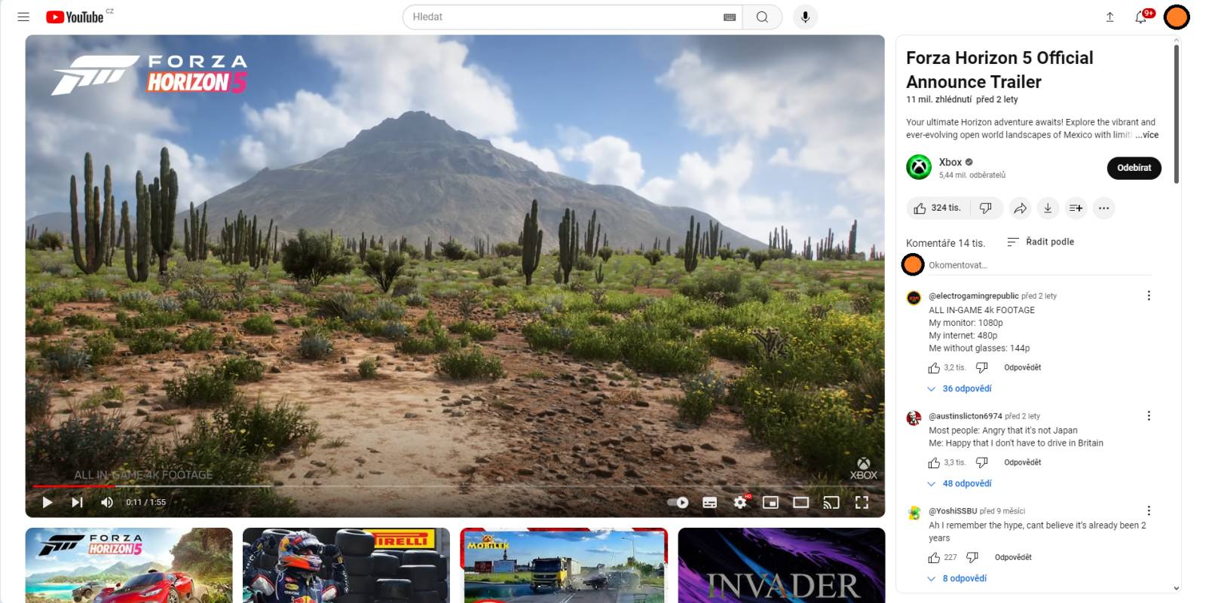Click the side panel scrollbar
This screenshot has width=1206, height=603.
pos(1176,113)
